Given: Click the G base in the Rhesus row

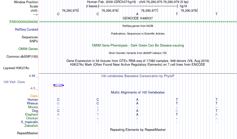Looking at the screenshot, I should tap(58, 103).
